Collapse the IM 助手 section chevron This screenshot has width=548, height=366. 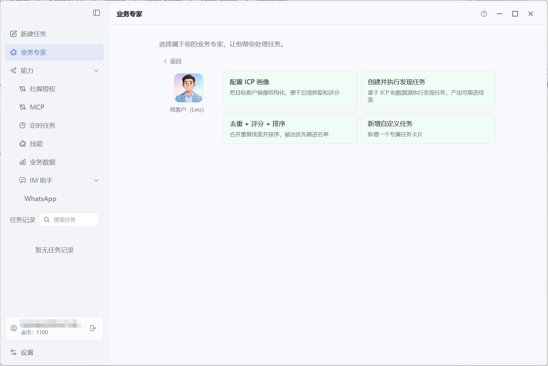tap(96, 180)
